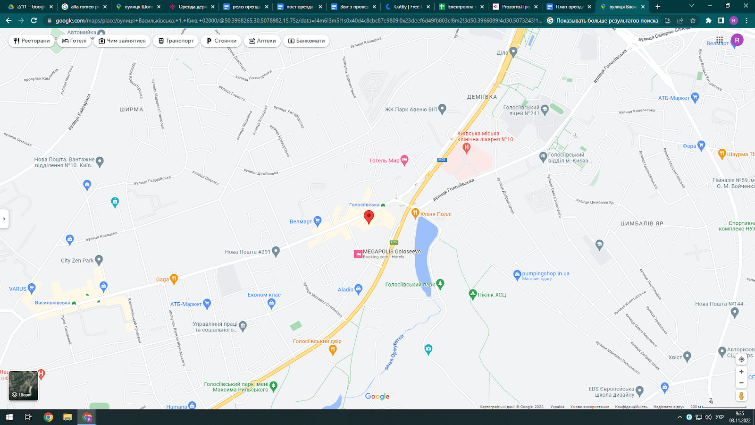Open File Explorer from the taskbar
The height and width of the screenshot is (425, 755).
click(x=67, y=417)
